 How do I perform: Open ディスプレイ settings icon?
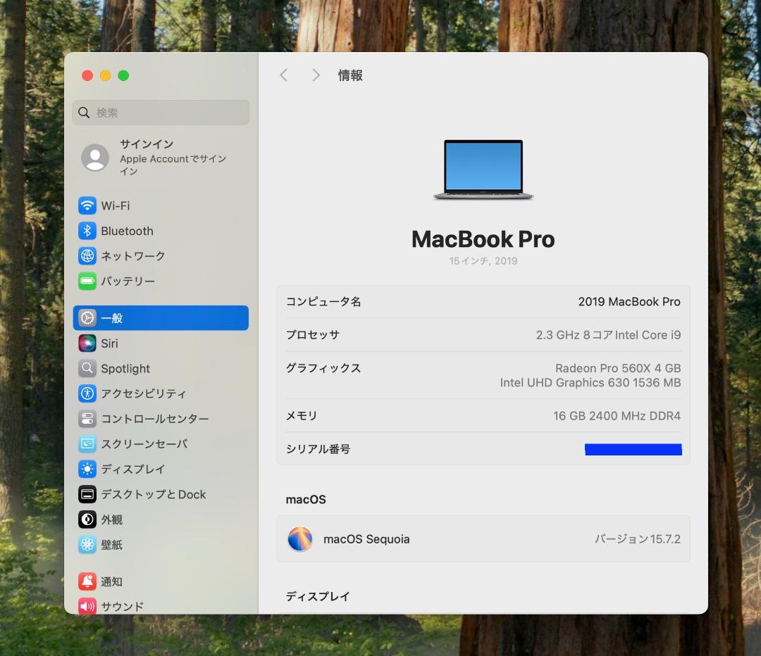(87, 469)
